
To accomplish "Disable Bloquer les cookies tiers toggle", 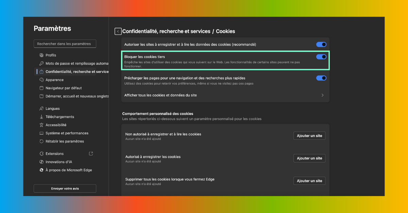I will pos(321,57).
